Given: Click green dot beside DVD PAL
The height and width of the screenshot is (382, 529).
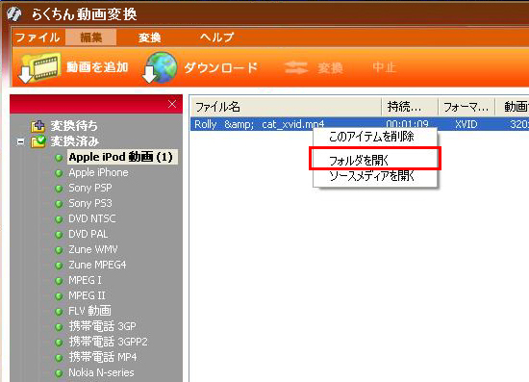Looking at the screenshot, I should pos(59,235).
